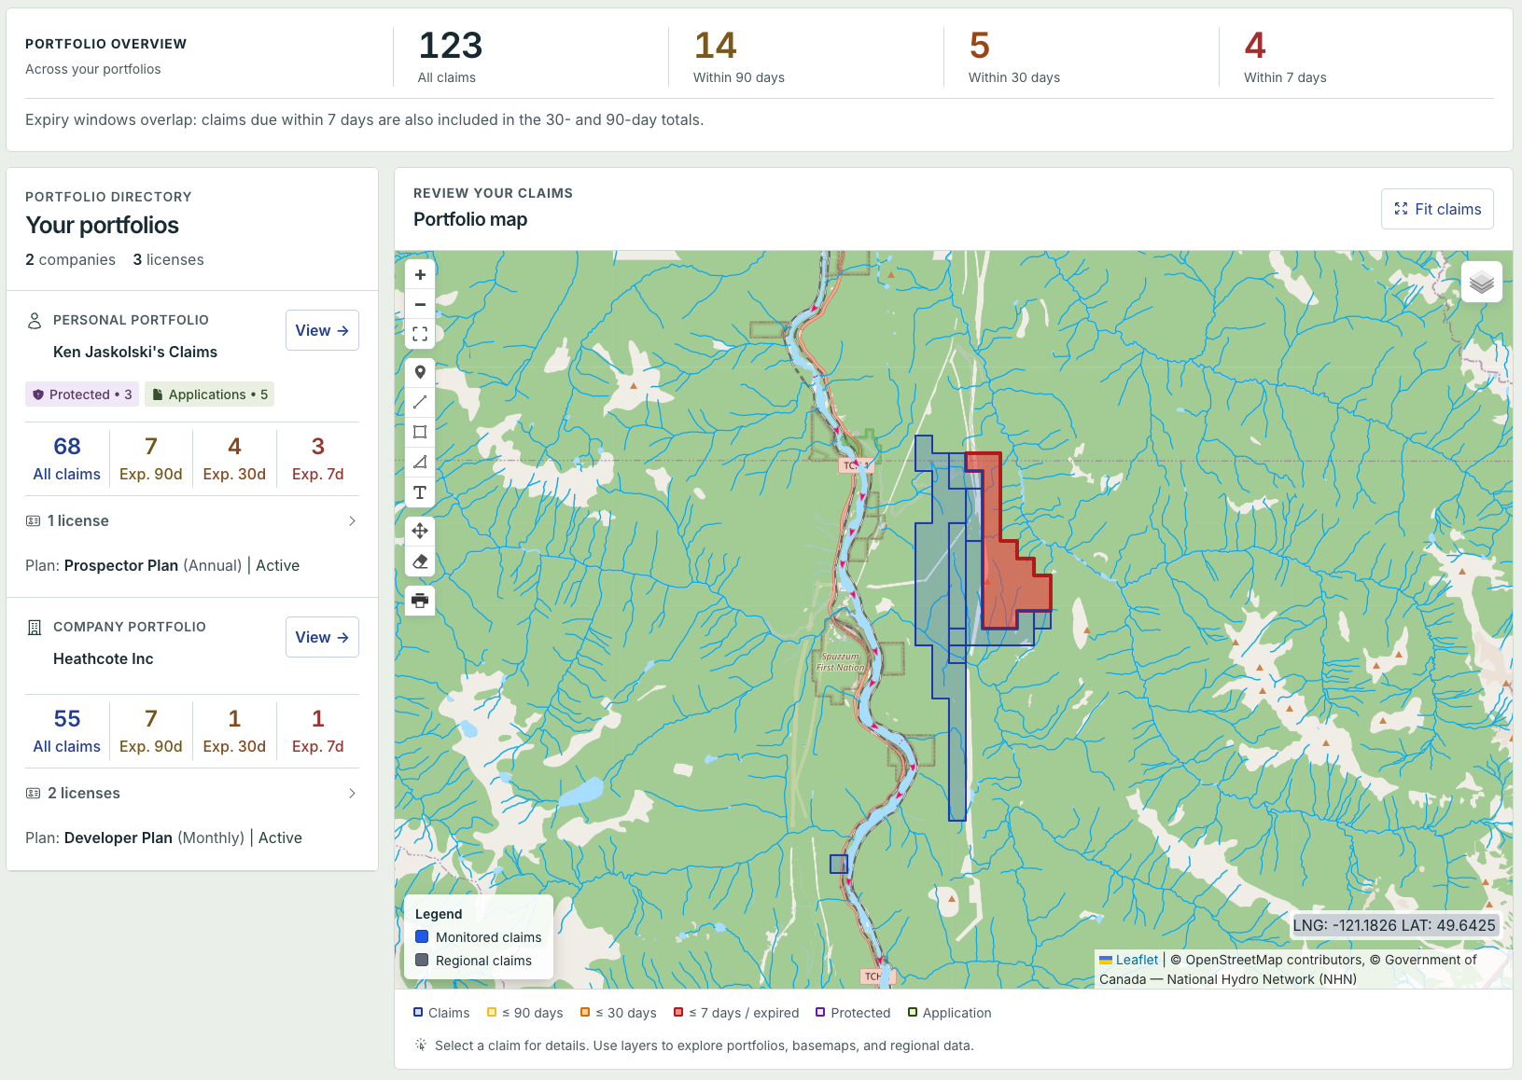Click the Fit claims button
Image resolution: width=1522 pixels, height=1080 pixels.
(x=1437, y=209)
